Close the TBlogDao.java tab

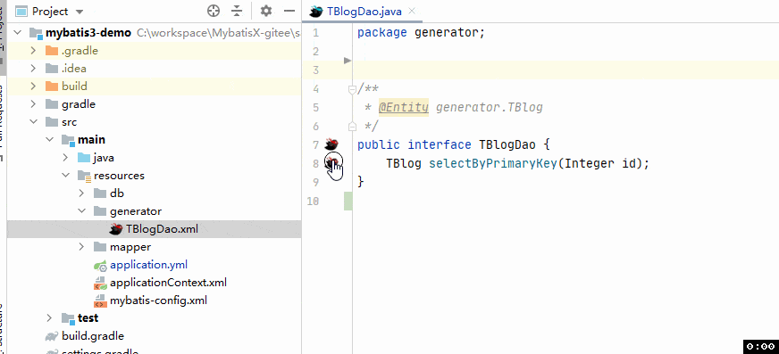pos(411,12)
